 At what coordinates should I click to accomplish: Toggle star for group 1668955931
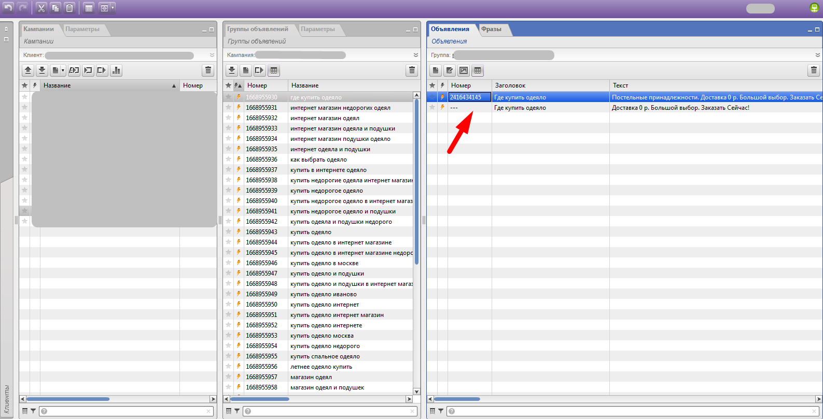click(x=228, y=107)
